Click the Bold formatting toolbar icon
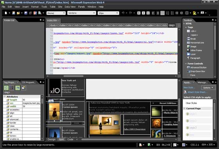The width and height of the screenshot is (219, 149). 139,13
